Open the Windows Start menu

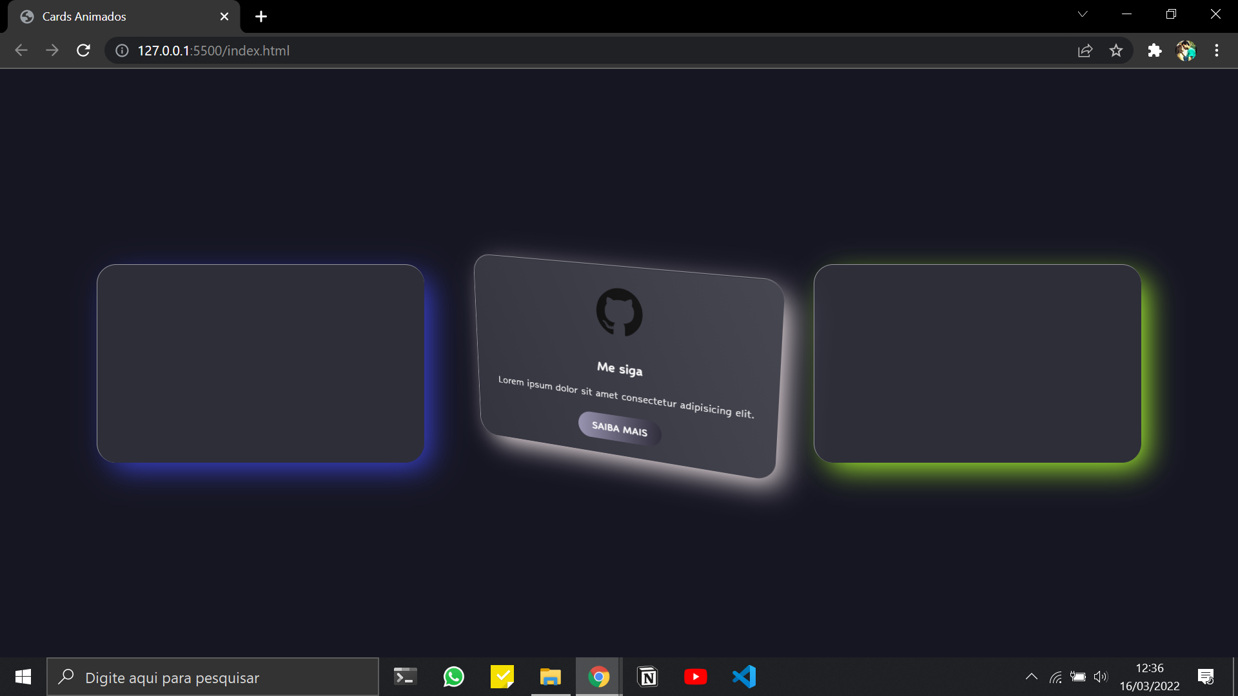pyautogui.click(x=23, y=676)
